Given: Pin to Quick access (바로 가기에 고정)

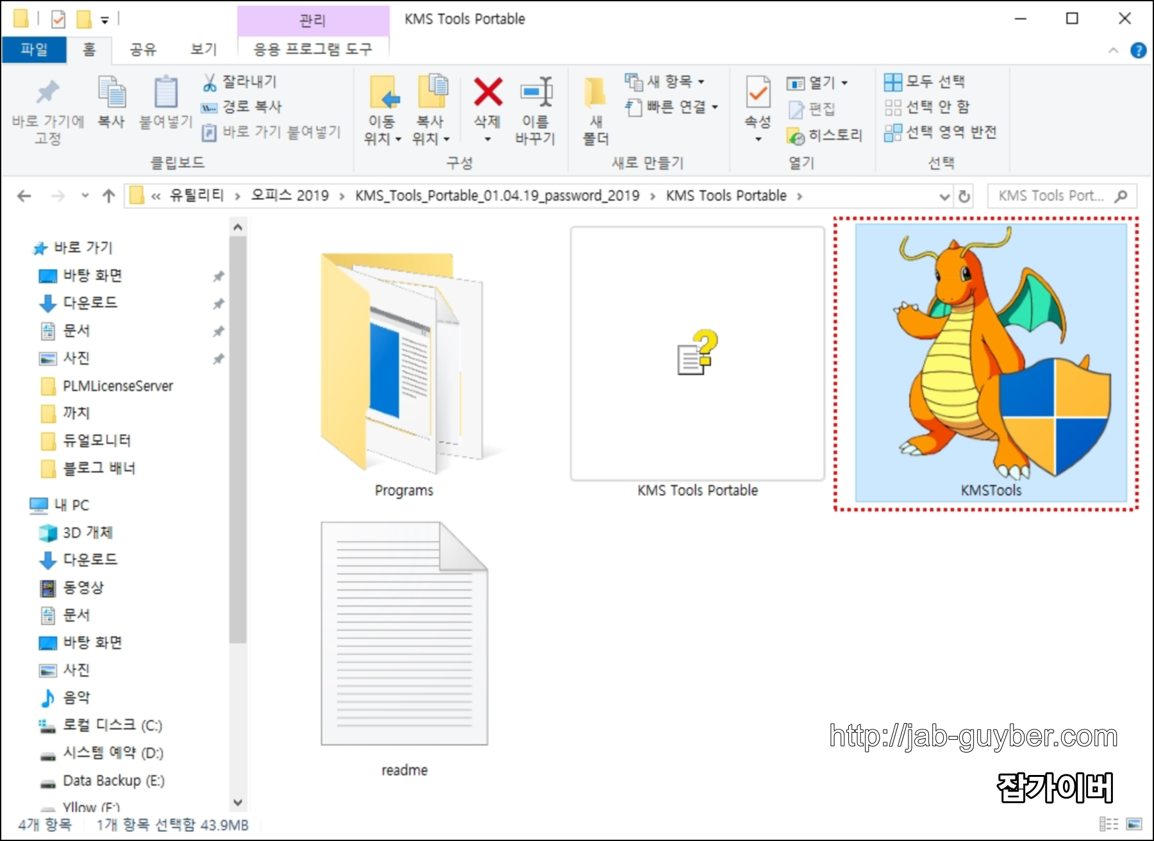Looking at the screenshot, I should click(x=48, y=112).
